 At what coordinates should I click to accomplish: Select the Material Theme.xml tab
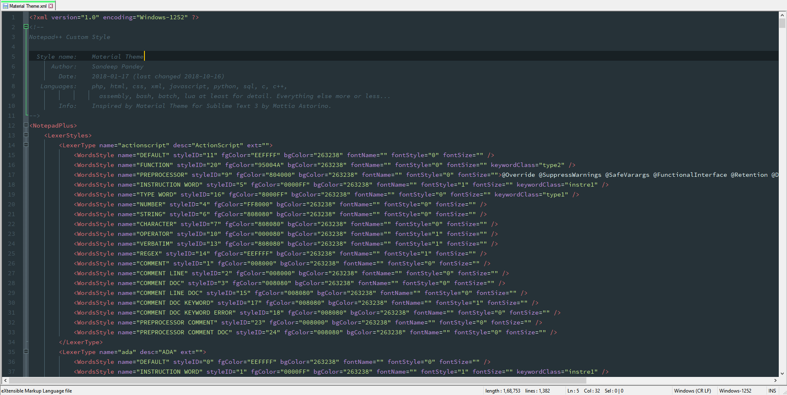27,6
